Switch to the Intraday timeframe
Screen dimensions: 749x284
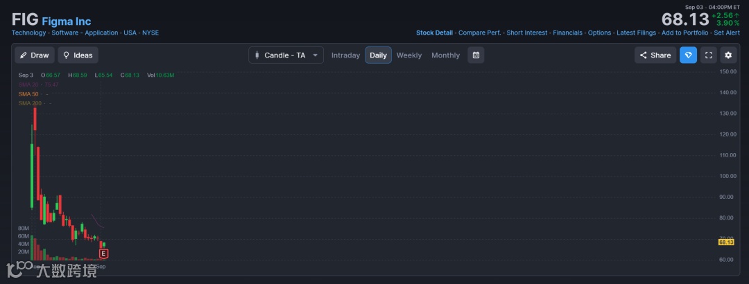[x=345, y=55]
